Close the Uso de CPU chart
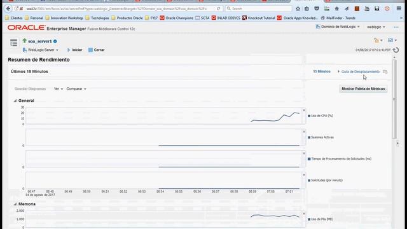407x229 pixels. [304, 110]
